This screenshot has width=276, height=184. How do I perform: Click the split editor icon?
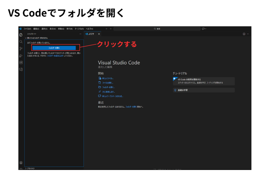pos(244,34)
